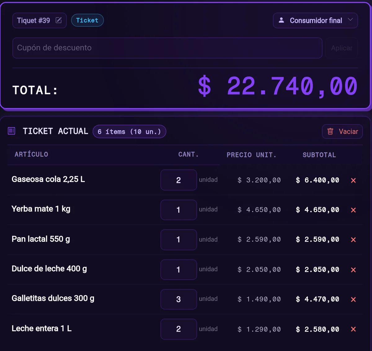
Task: Click the Vaciar button to empty ticket
Action: (x=342, y=132)
